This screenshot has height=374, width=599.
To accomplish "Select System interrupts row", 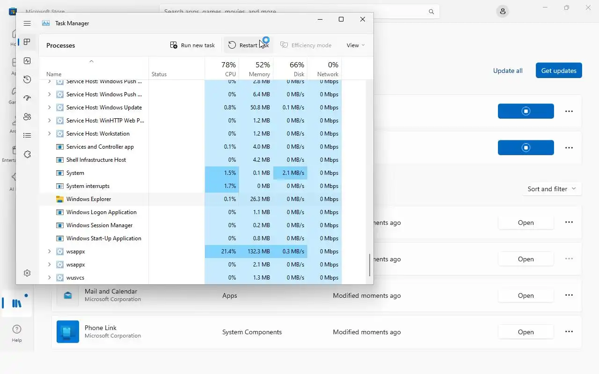I will (190, 186).
